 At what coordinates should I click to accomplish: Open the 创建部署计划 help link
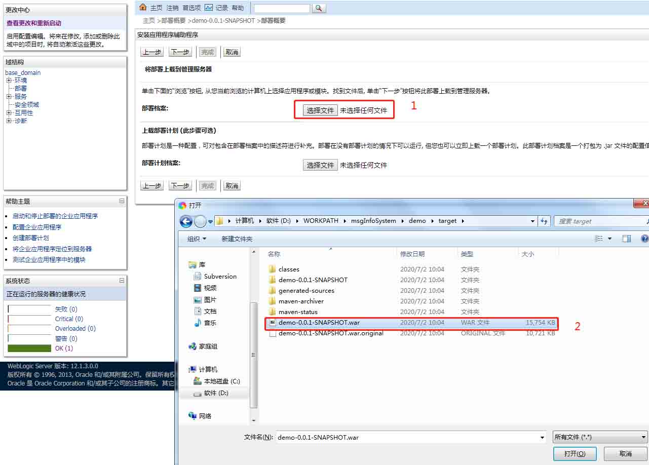tap(31, 238)
